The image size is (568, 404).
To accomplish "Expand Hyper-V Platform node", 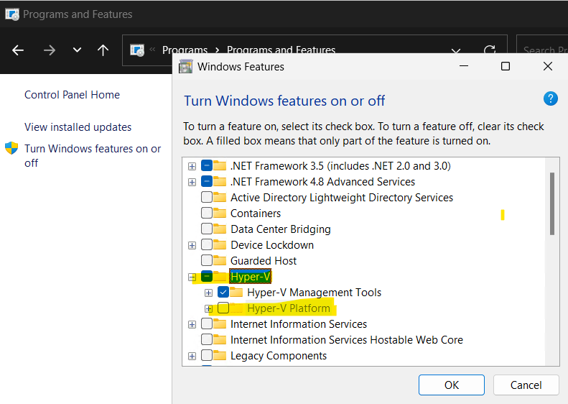I will coord(208,309).
